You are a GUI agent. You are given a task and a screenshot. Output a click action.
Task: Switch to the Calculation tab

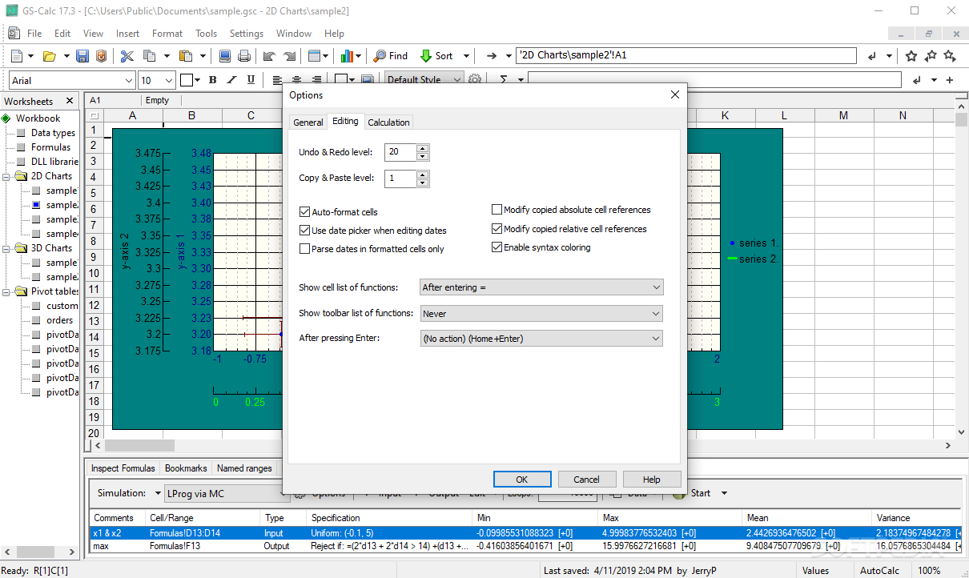pos(388,122)
